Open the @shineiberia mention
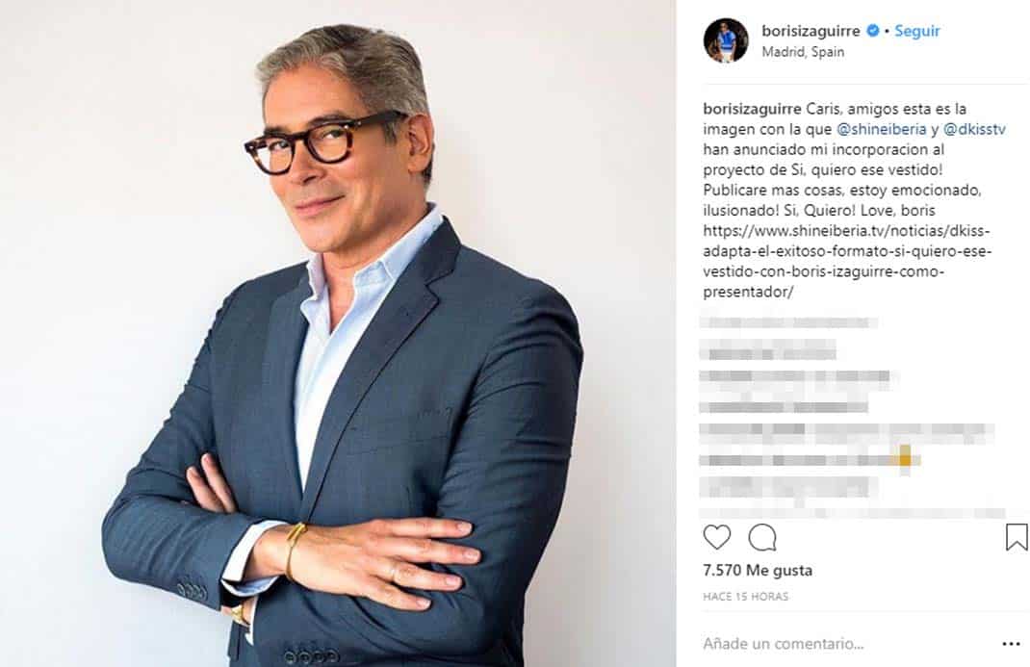 click(882, 129)
